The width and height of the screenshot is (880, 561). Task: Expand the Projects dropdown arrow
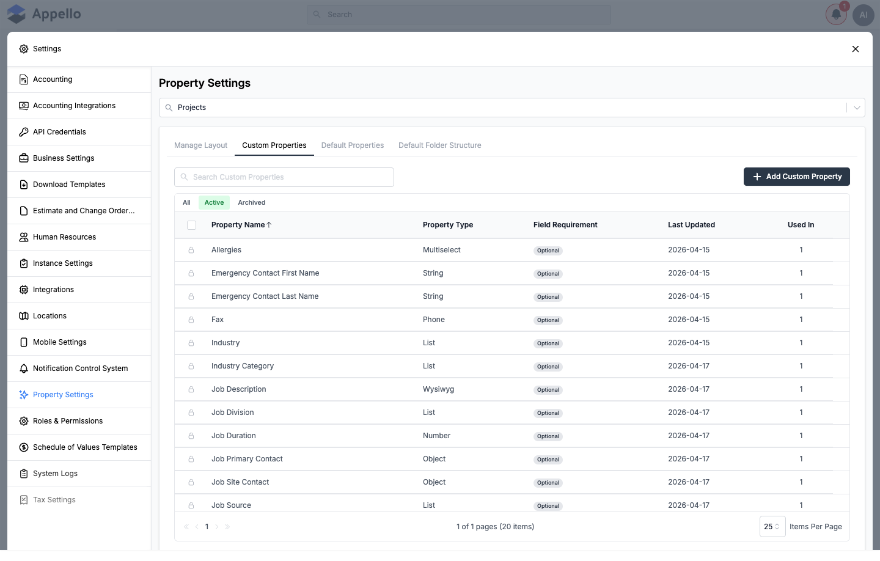pos(857,108)
